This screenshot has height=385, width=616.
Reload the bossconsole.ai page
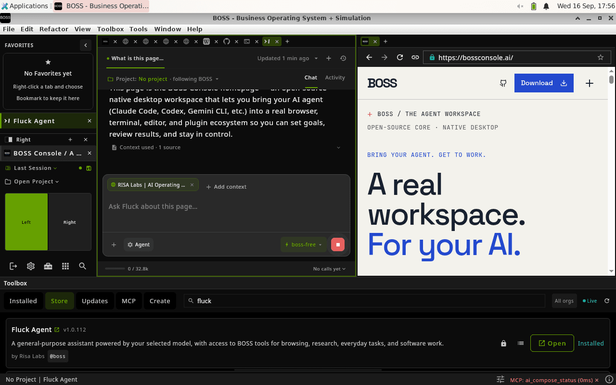pyautogui.click(x=399, y=57)
